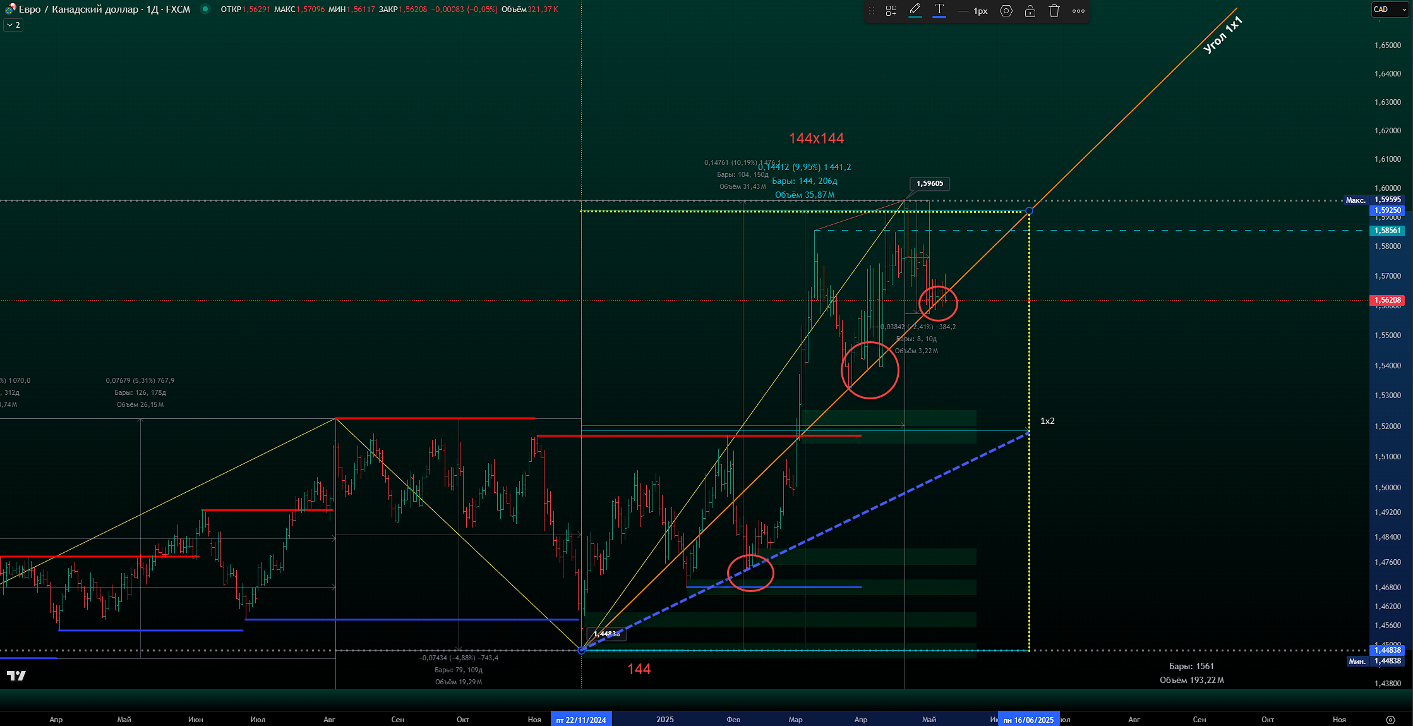Click the Бары: 79, 109д measurement label
Screen dimensions: 1413x726
(459, 670)
